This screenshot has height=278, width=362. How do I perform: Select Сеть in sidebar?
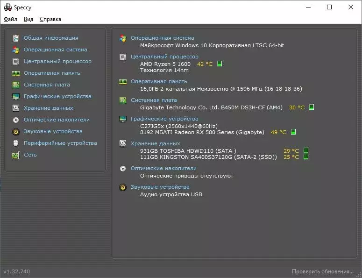pos(30,155)
